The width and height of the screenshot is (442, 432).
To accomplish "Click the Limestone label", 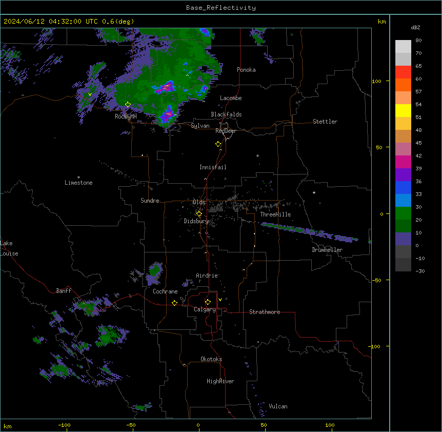I will [78, 183].
